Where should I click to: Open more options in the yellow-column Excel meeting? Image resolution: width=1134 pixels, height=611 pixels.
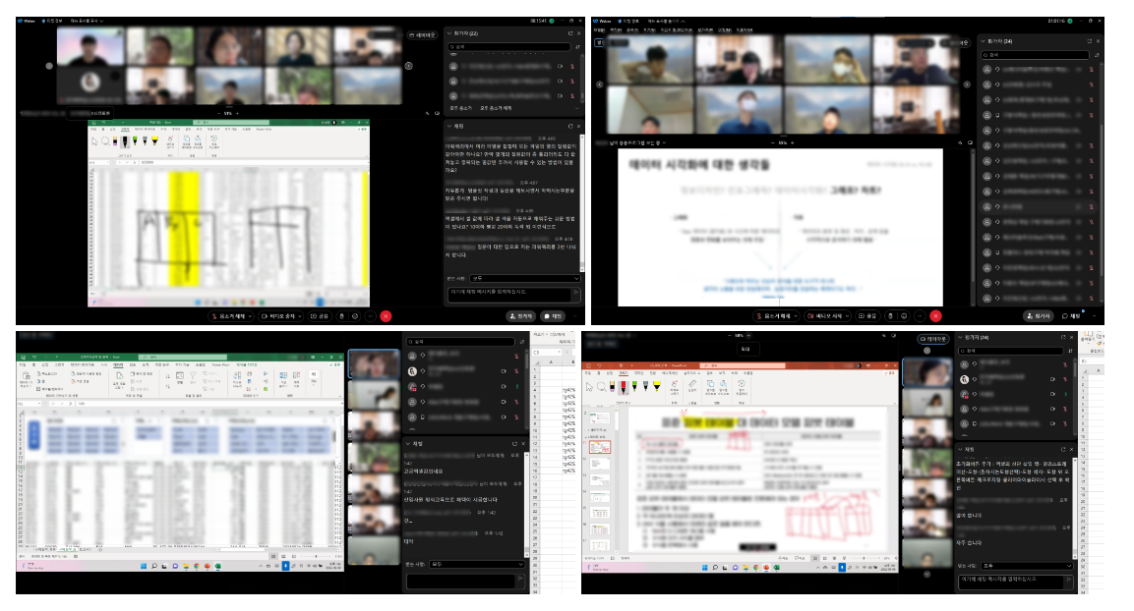point(370,316)
